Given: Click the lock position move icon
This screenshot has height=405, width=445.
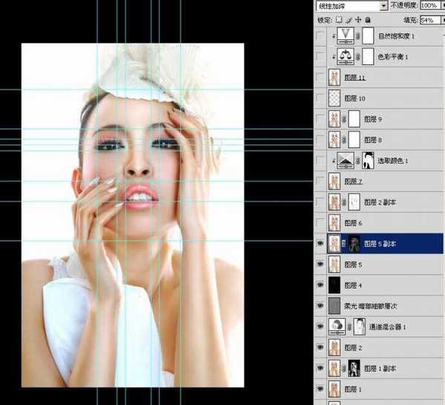Looking at the screenshot, I should 358,20.
